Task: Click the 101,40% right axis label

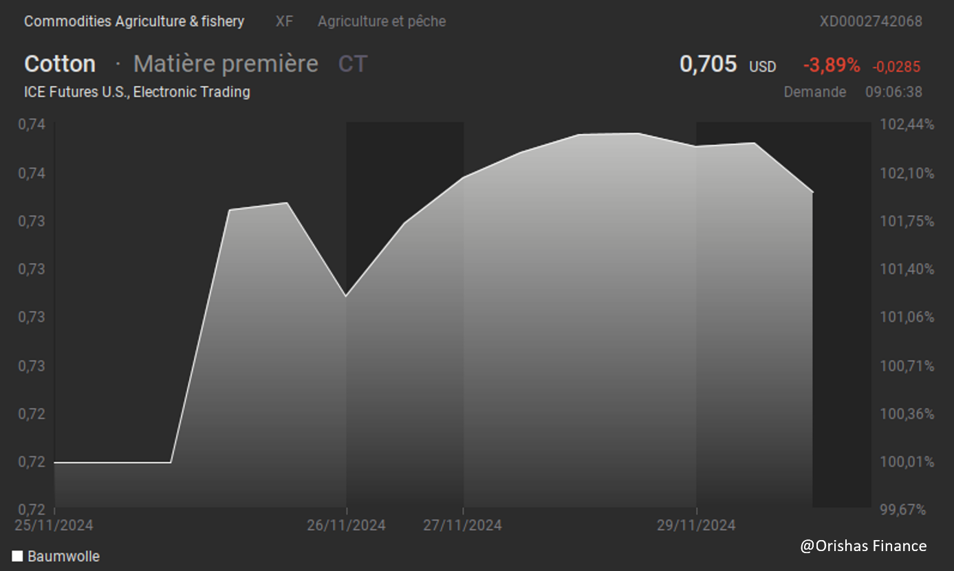Action: (907, 269)
